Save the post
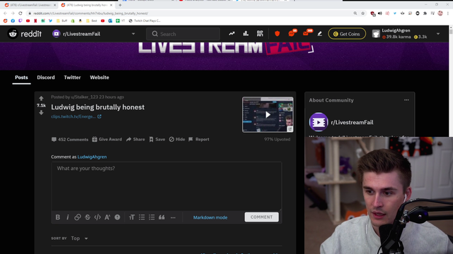The image size is (453, 254). click(157, 140)
